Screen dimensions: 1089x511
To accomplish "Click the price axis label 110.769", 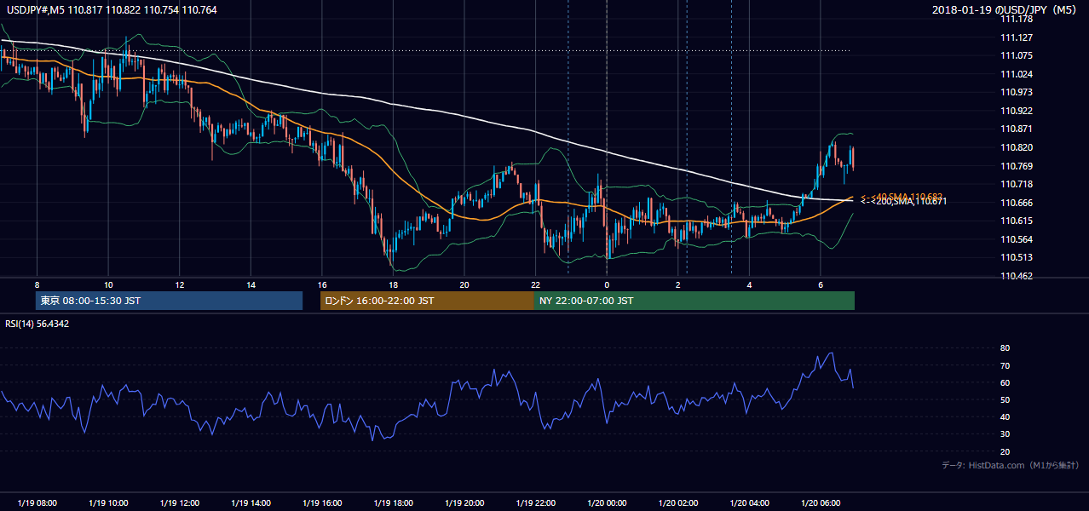I will [x=1017, y=166].
